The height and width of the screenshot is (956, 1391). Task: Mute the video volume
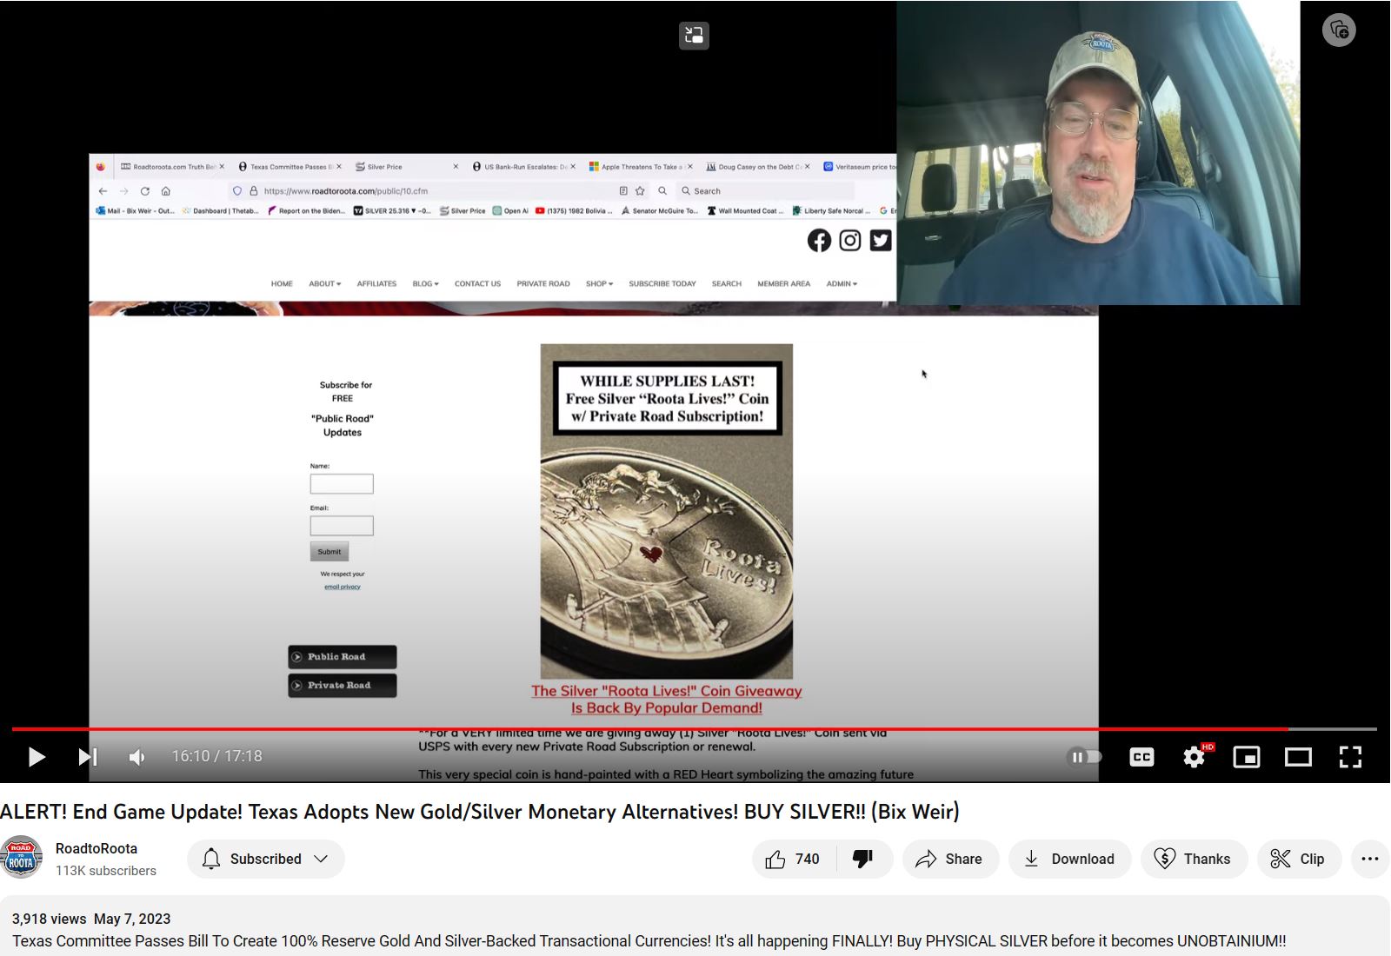point(136,757)
